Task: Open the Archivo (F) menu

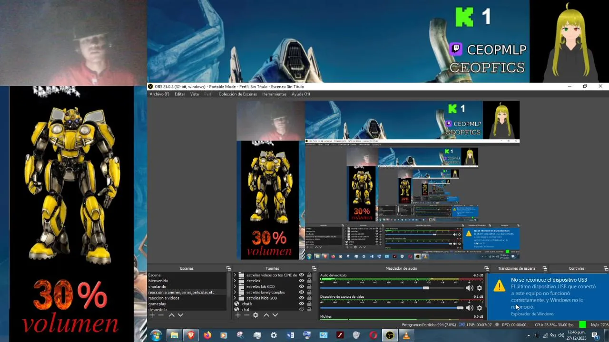Action: [x=159, y=94]
